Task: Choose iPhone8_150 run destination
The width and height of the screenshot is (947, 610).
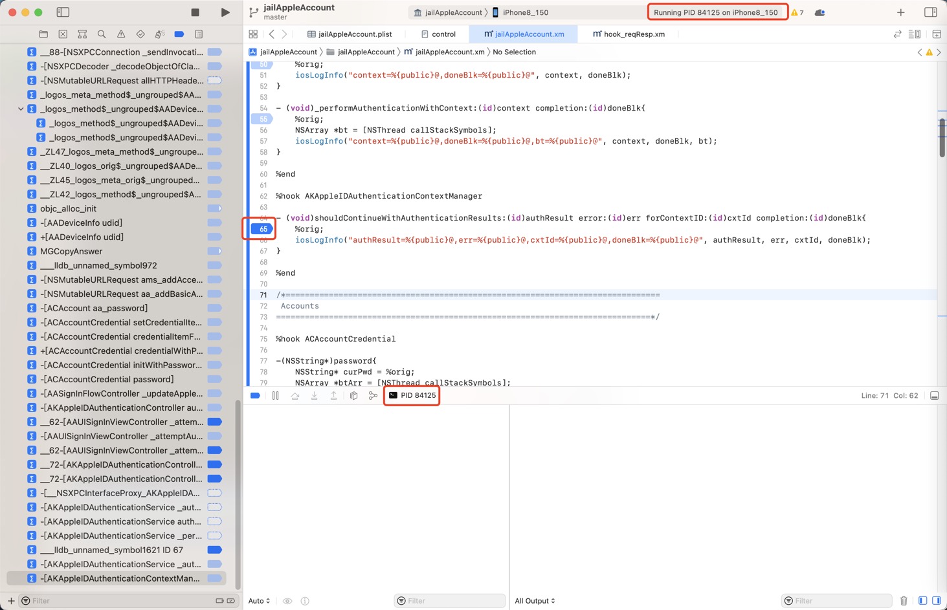Action: click(520, 12)
